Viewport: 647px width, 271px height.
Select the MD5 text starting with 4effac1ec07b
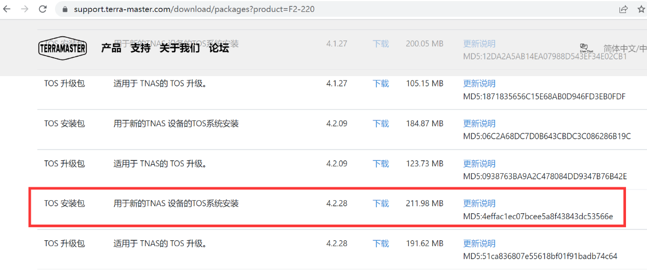click(x=538, y=216)
